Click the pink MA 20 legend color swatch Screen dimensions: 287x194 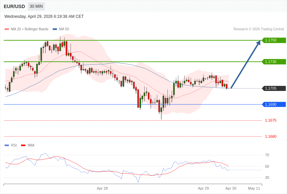point(7,29)
